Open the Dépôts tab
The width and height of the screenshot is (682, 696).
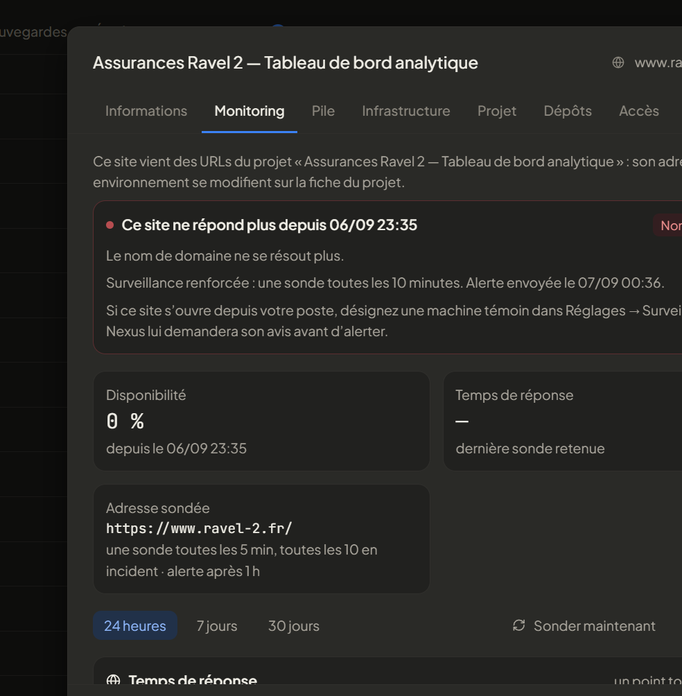[x=568, y=111]
